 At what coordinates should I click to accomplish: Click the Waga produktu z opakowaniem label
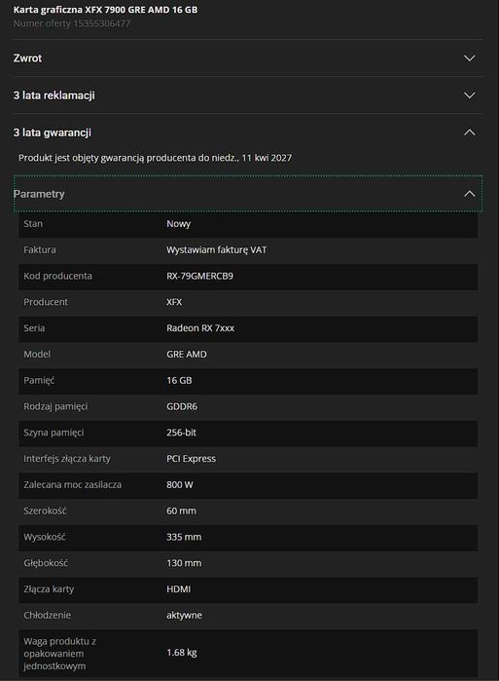(60, 653)
